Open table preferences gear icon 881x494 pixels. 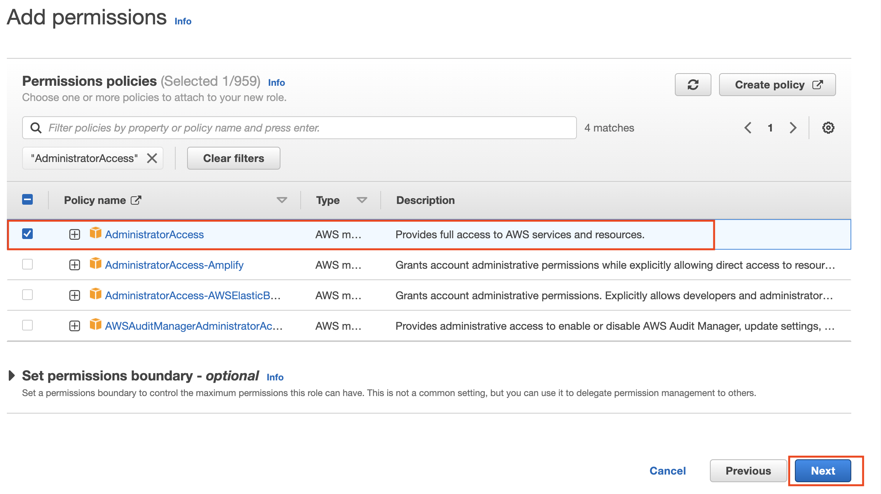[x=828, y=128]
